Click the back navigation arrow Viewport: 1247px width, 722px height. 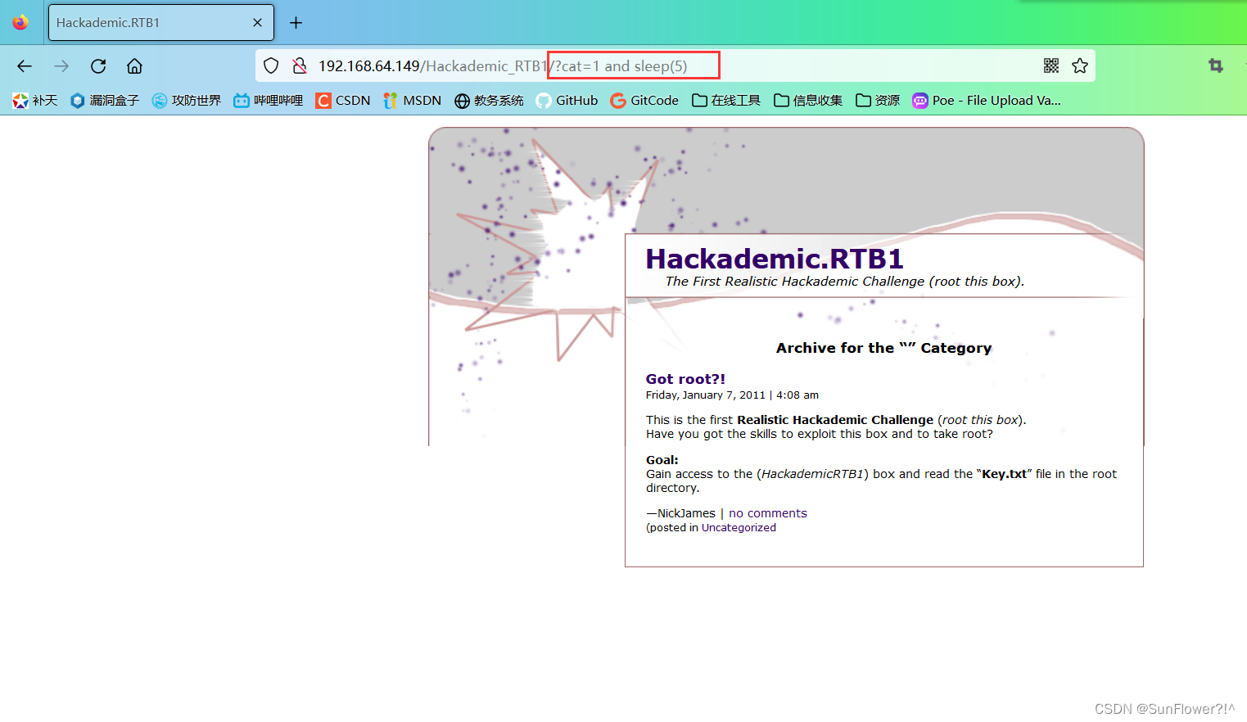click(x=24, y=65)
